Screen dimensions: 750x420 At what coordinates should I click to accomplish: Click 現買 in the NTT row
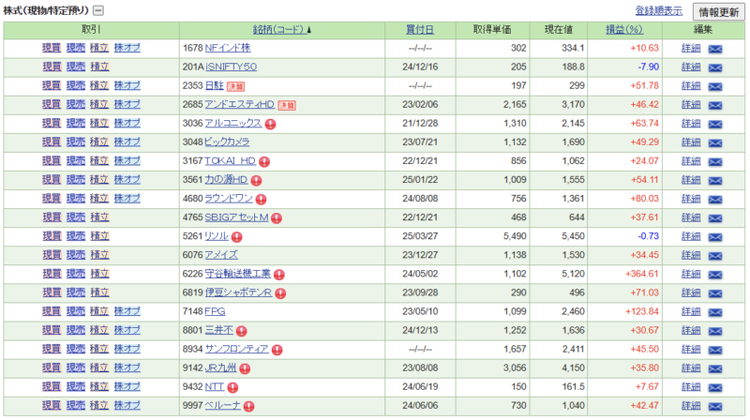coord(52,386)
